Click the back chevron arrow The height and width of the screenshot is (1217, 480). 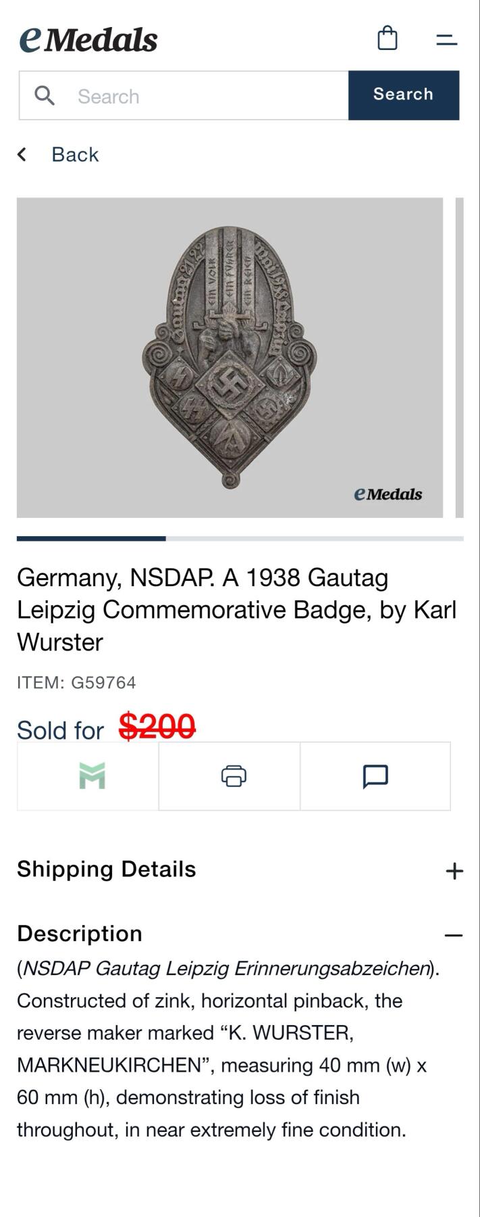click(x=22, y=155)
